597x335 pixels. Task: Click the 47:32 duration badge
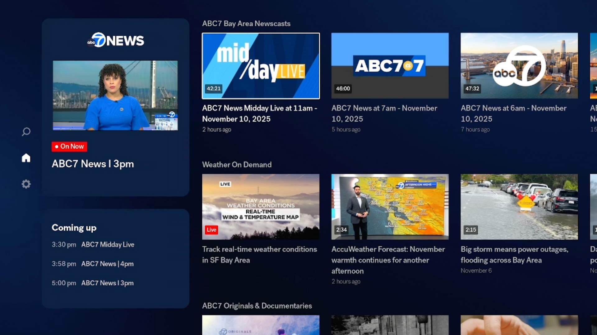[472, 89]
